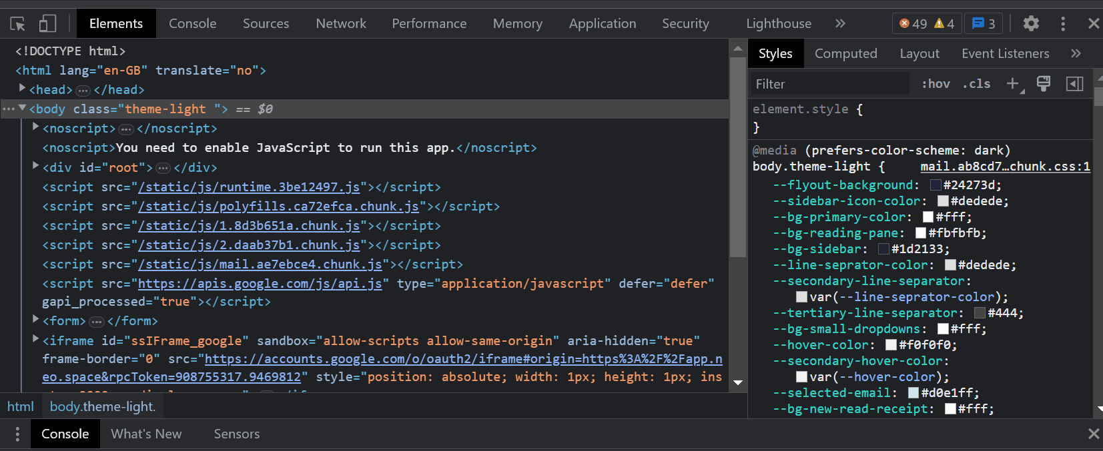1103x451 pixels.
Task: Open the Lighthouse tab
Action: pos(779,23)
